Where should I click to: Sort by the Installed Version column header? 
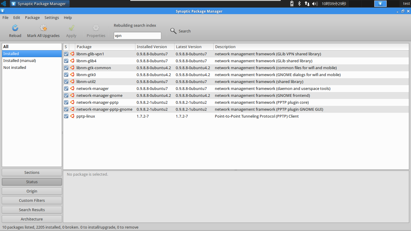click(x=155, y=47)
